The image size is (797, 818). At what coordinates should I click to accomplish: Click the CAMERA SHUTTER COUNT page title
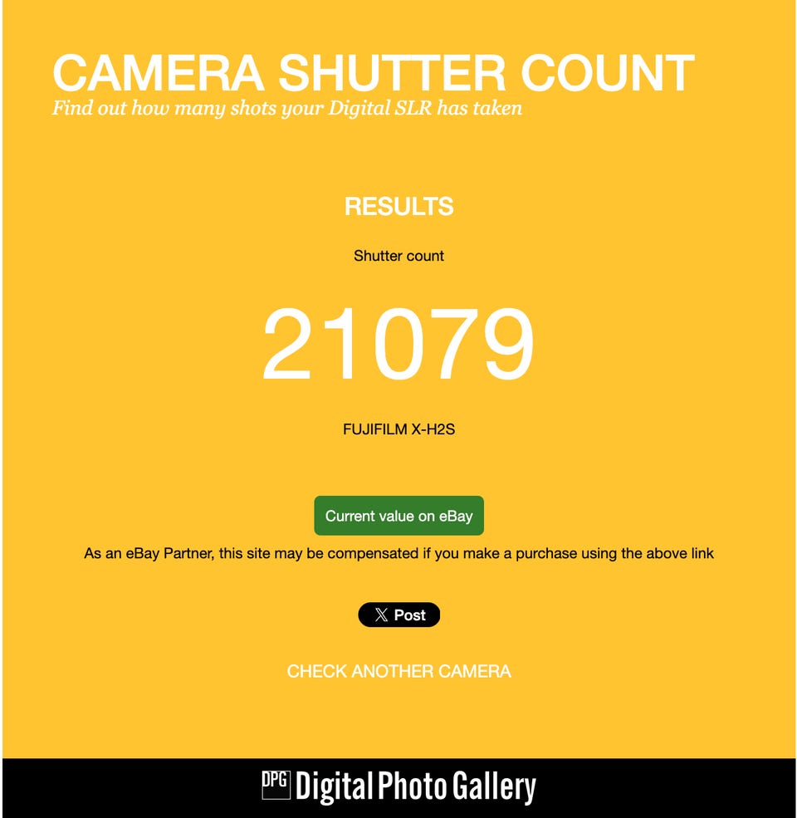coord(374,72)
